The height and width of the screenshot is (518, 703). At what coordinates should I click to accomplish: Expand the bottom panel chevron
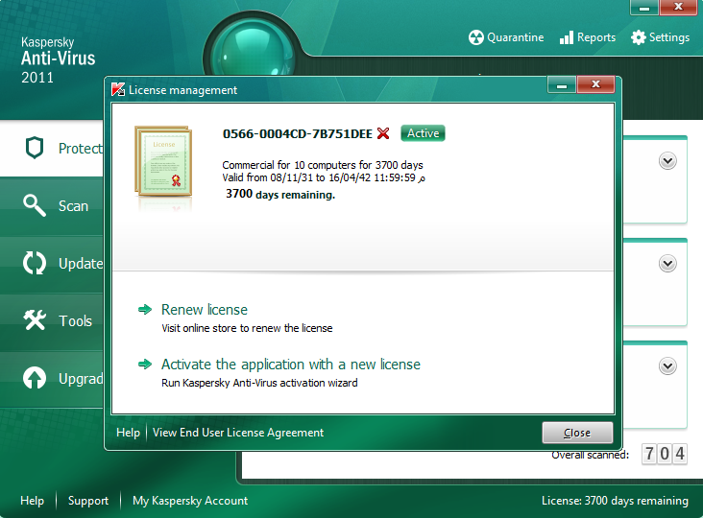pyautogui.click(x=667, y=365)
